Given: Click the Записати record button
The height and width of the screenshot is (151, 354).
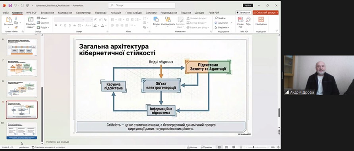Looking at the screenshot, I should [243, 13].
